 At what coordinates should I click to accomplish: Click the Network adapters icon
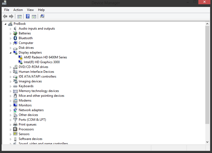point(15,110)
